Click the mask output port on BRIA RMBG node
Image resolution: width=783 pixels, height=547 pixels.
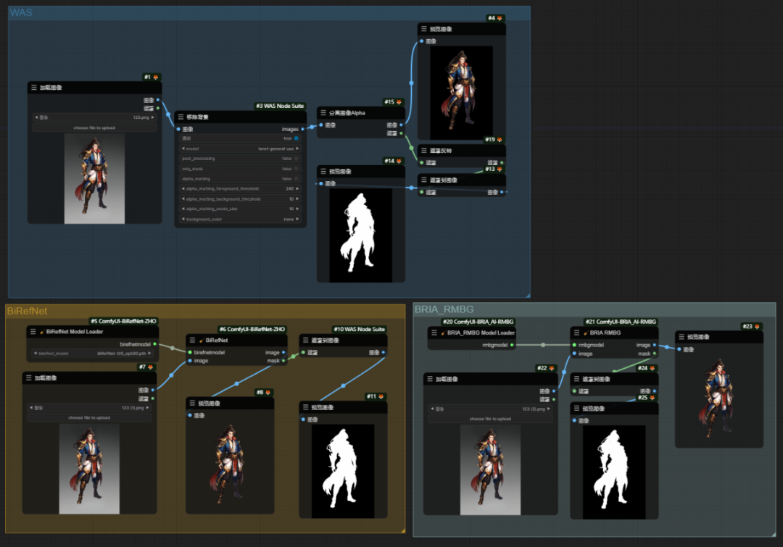click(655, 354)
